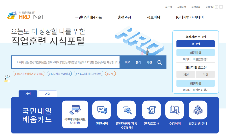Open K-디지털 아카데미 menu
226x136 pixels.
pos(190,17)
